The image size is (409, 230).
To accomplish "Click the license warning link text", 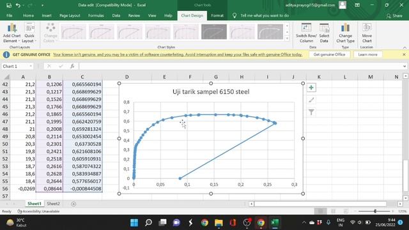I will pyautogui.click(x=178, y=54).
